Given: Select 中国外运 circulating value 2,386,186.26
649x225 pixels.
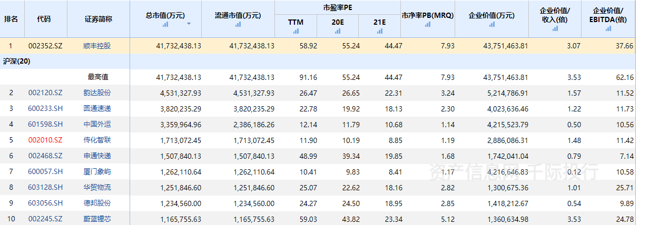Looking at the screenshot, I should coord(253,125).
